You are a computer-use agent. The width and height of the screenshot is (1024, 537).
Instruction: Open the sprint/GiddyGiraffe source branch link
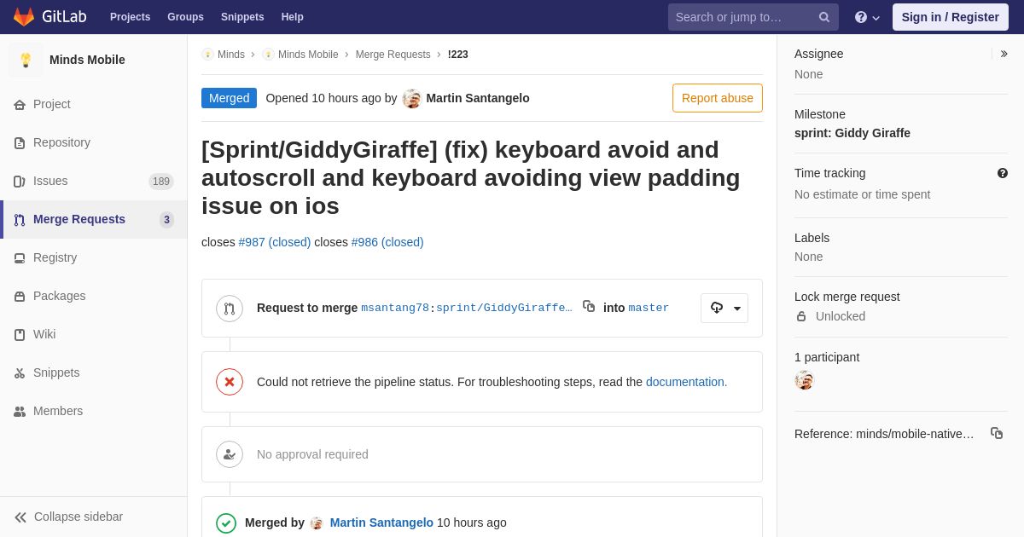pos(504,308)
